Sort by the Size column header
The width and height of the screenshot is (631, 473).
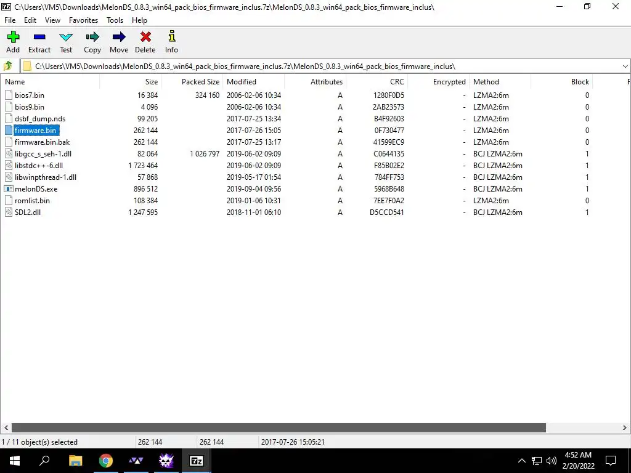131,82
